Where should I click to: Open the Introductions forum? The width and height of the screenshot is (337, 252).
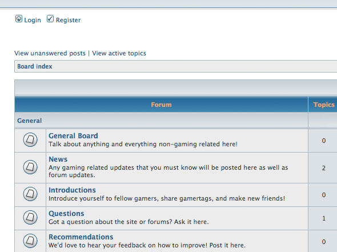tap(72, 190)
